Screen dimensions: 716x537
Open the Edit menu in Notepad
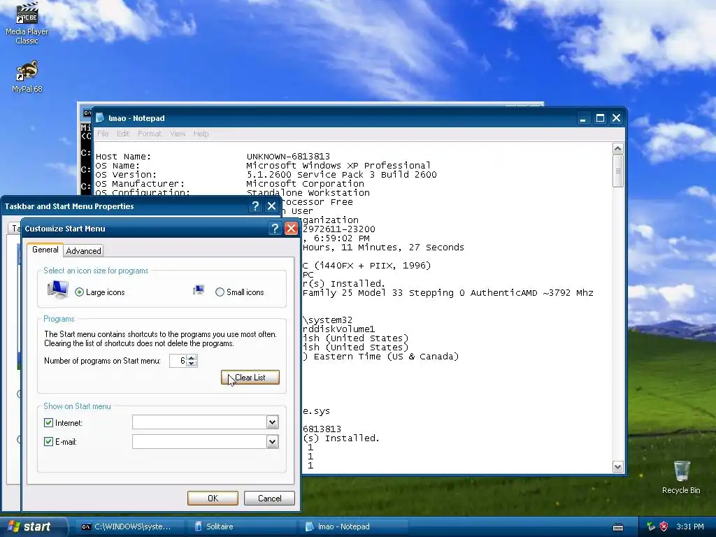pos(123,134)
